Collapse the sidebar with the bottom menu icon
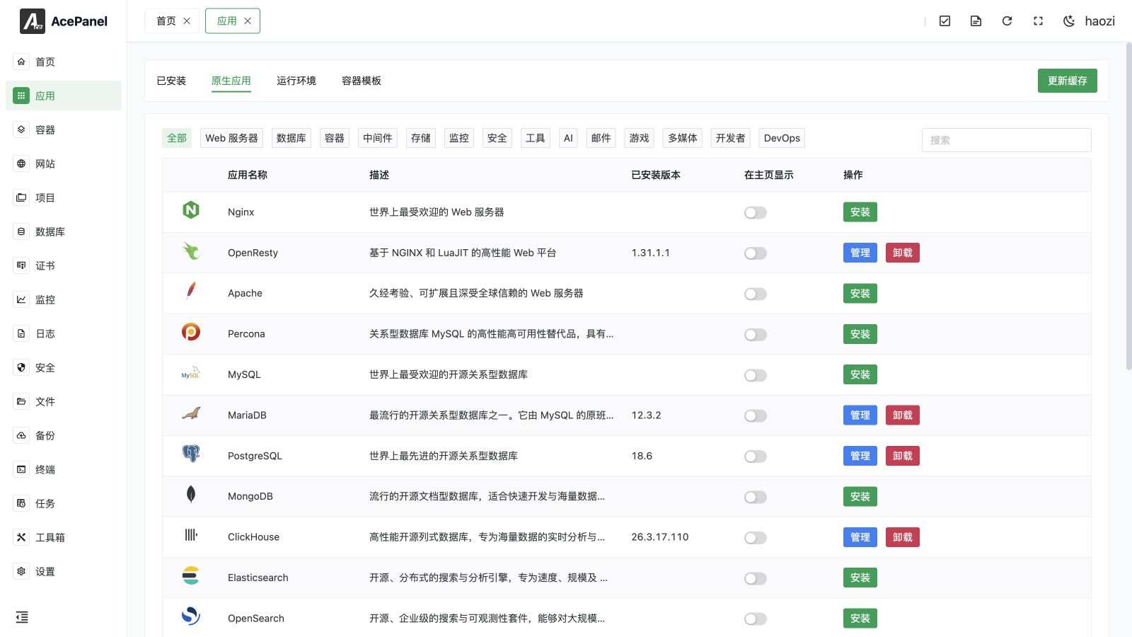 (22, 617)
